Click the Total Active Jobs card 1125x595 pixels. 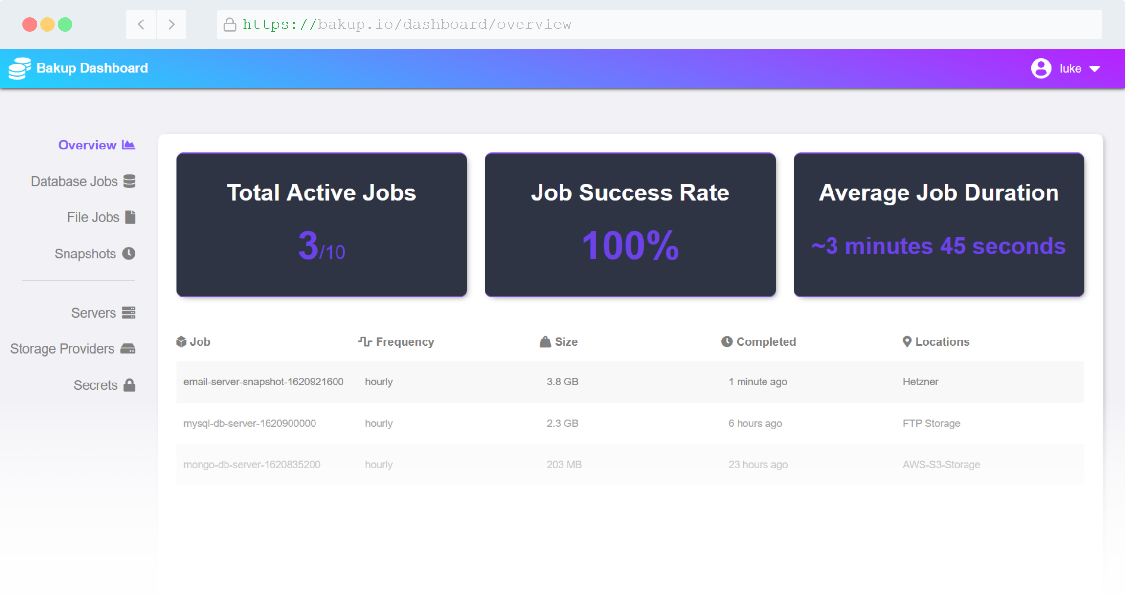(x=321, y=224)
